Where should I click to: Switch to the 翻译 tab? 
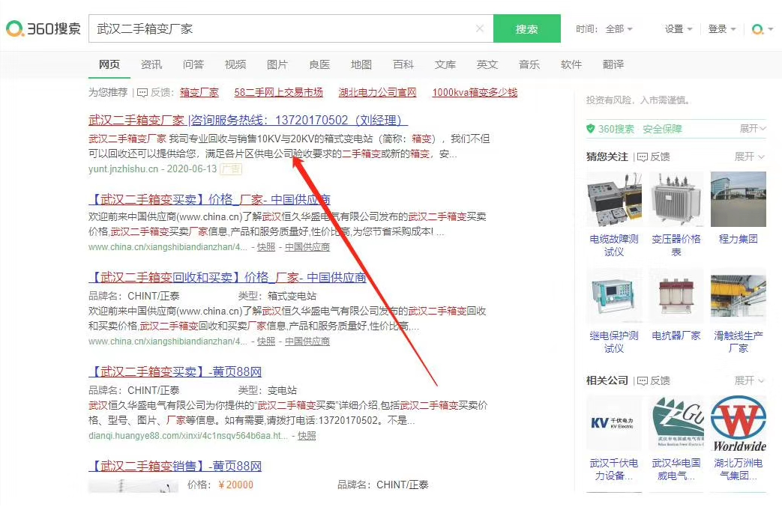tap(613, 64)
